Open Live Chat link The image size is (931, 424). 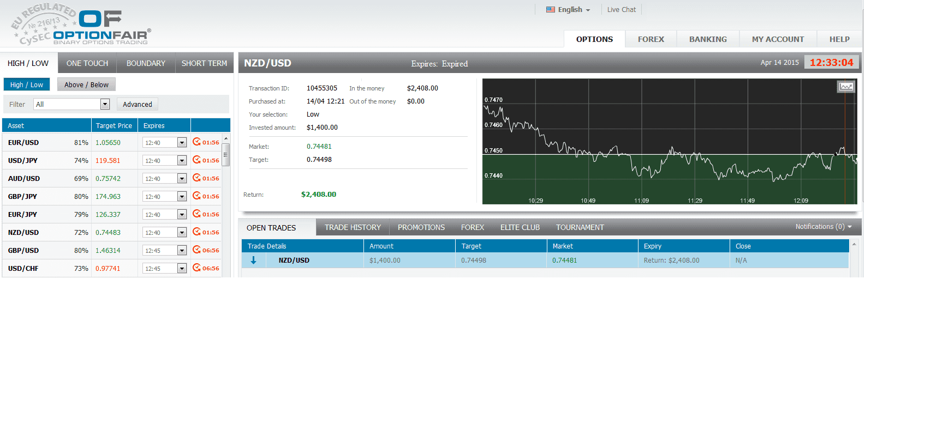pyautogui.click(x=621, y=10)
